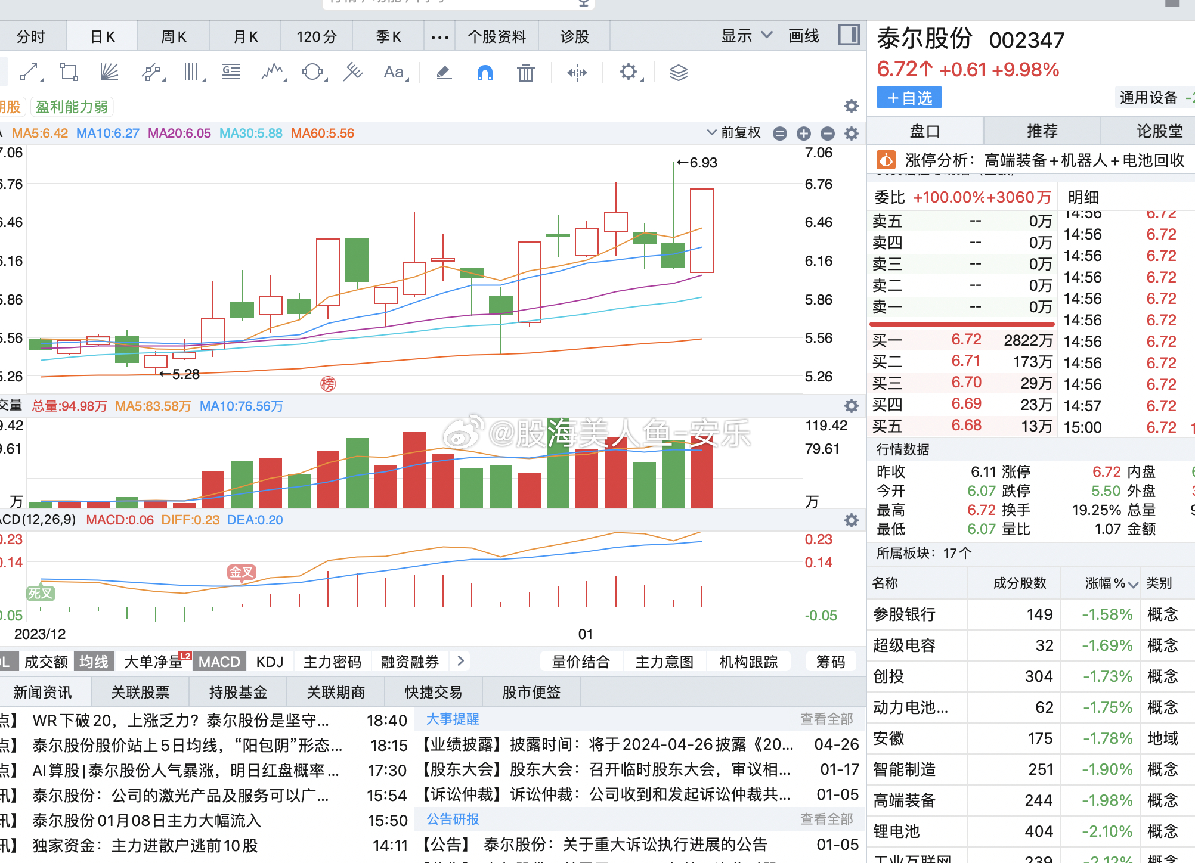Toggle the magnet snap tool

click(485, 73)
